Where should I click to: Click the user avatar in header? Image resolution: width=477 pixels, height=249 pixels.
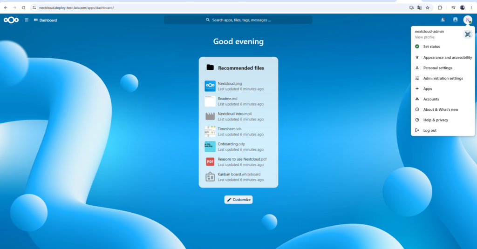468,20
